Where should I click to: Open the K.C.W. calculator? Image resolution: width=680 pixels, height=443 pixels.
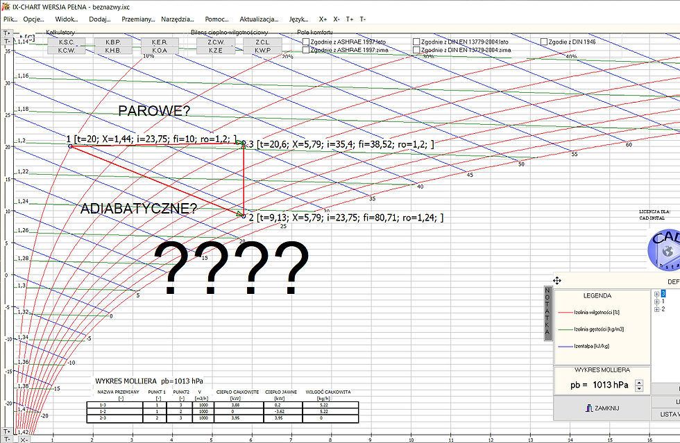(x=67, y=51)
